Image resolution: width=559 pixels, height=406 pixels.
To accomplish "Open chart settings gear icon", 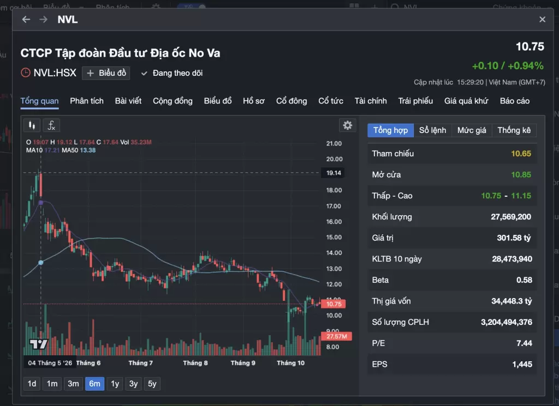I will [x=348, y=125].
